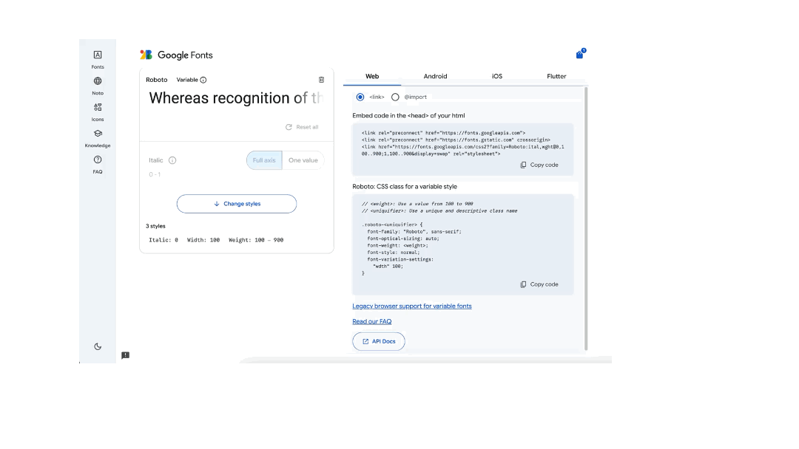Click the feedback icon at bottom left
Image resolution: width=799 pixels, height=449 pixels.
coord(125,355)
